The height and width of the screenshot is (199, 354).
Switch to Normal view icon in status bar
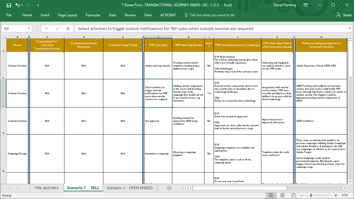(271, 195)
